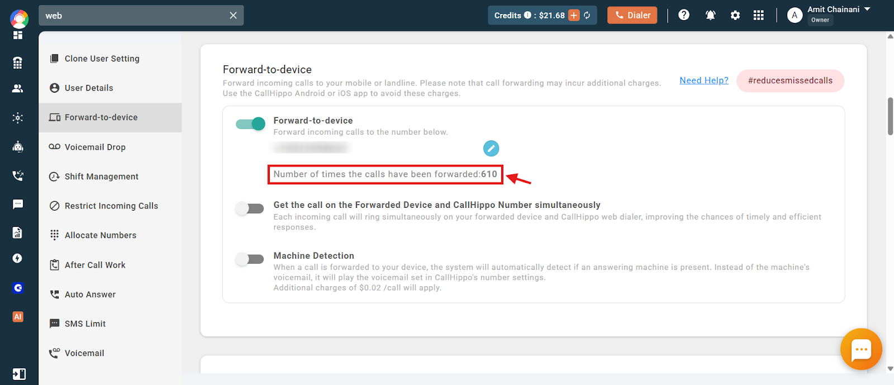Clear the web search with X icon
This screenshot has height=385, width=894.
tap(233, 16)
